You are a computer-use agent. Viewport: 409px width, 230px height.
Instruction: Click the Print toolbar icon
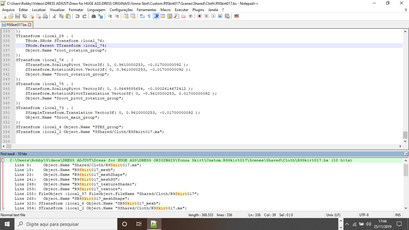(x=45, y=16)
